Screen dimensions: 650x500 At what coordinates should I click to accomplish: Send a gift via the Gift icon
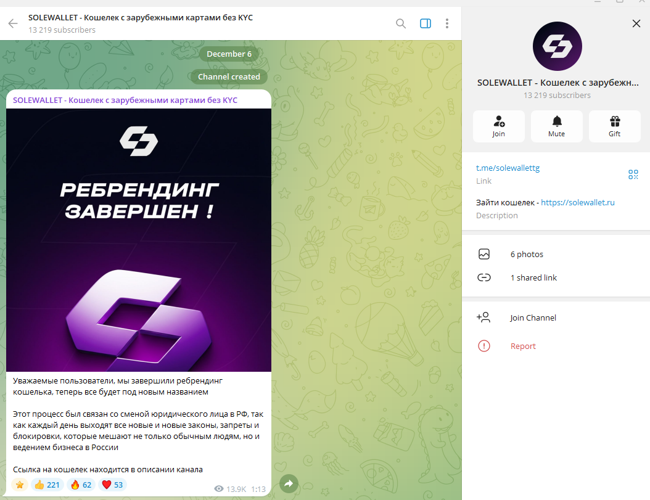615,126
